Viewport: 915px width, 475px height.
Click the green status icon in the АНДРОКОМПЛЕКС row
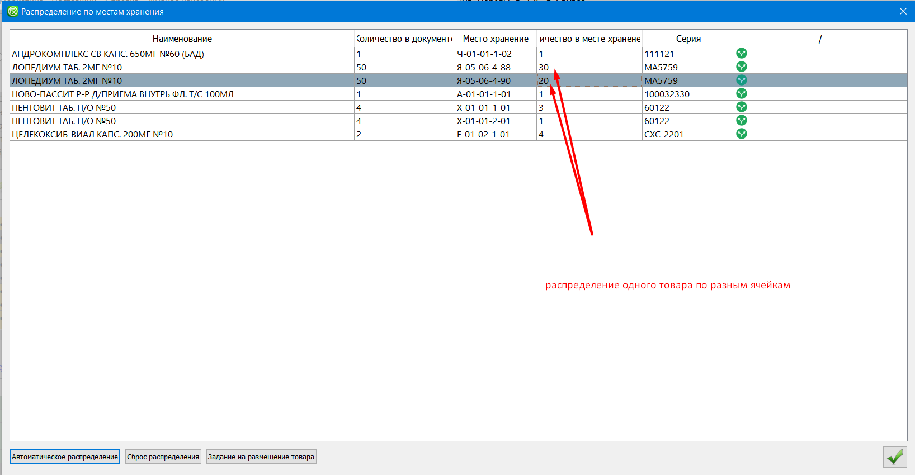pyautogui.click(x=742, y=54)
